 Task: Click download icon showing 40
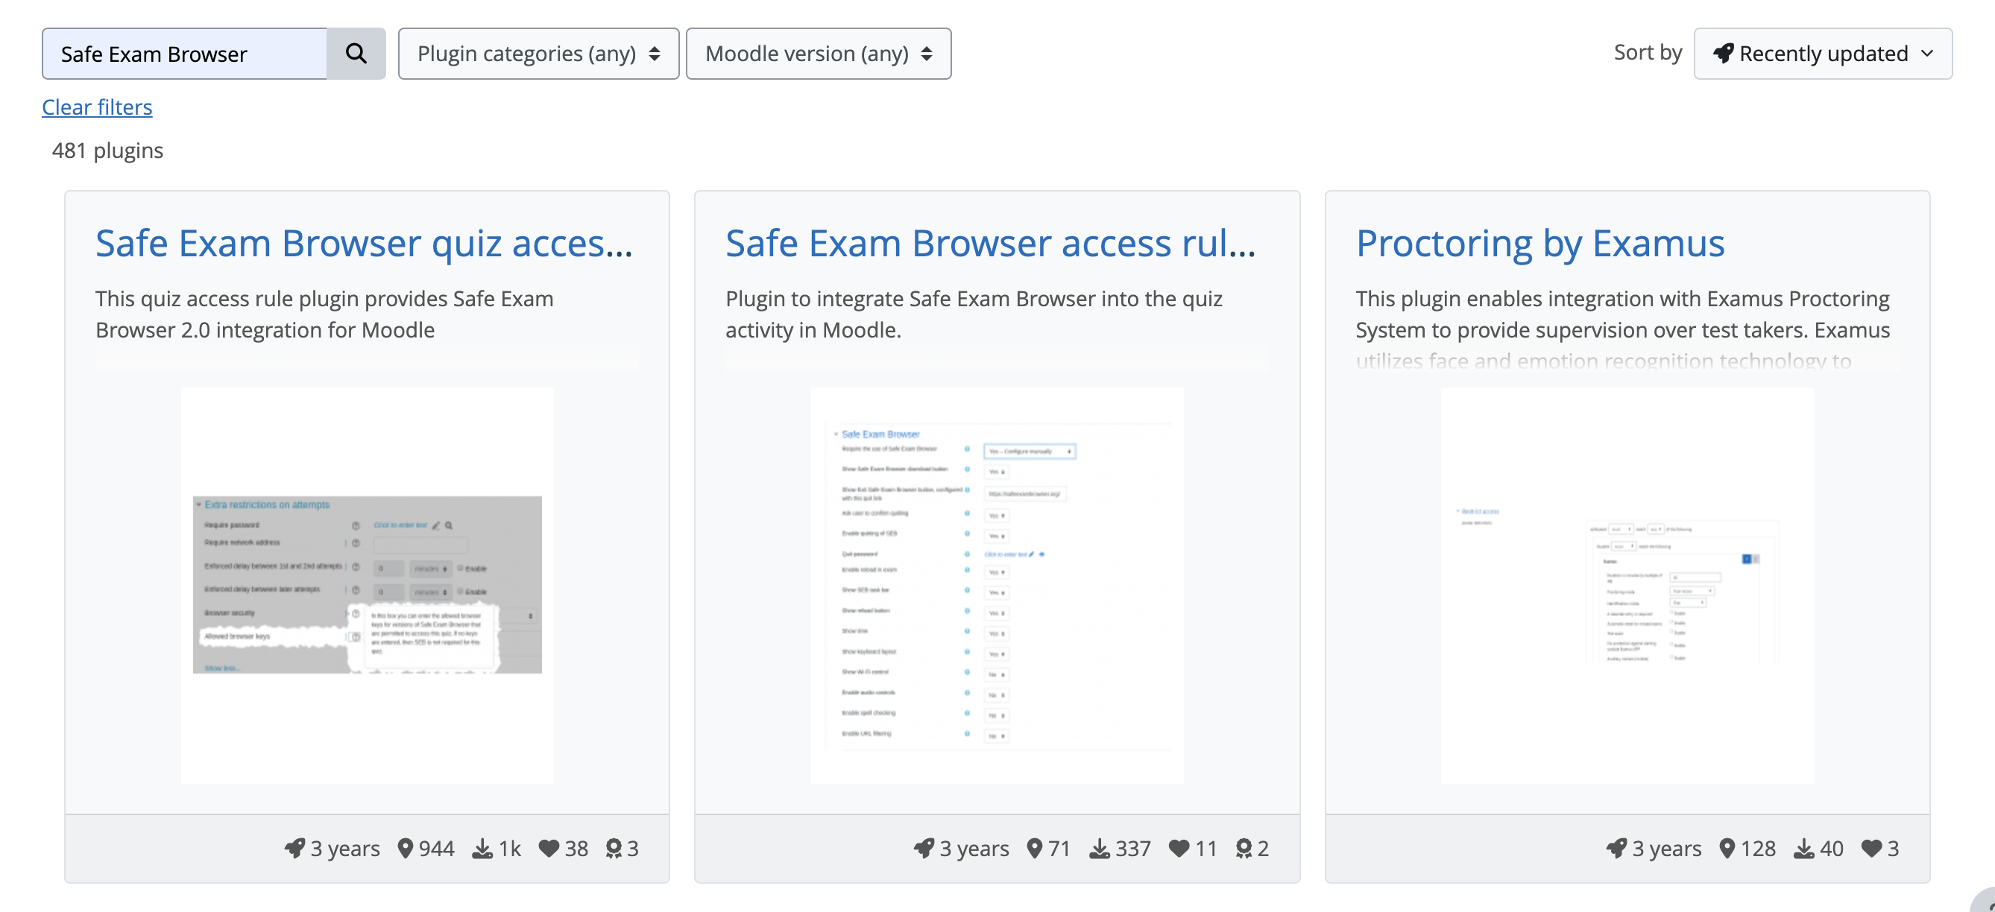[1803, 849]
